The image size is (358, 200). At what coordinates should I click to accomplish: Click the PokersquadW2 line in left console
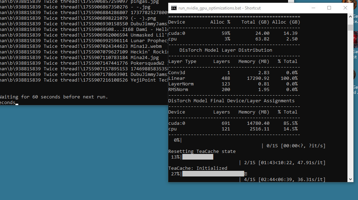pyautogui.click(x=84, y=63)
